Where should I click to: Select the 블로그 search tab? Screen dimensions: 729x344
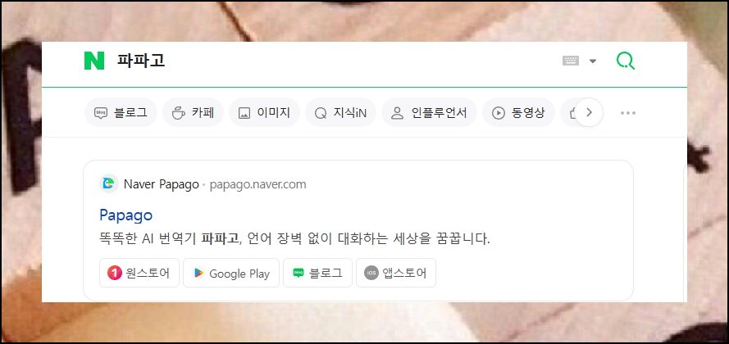tap(121, 112)
